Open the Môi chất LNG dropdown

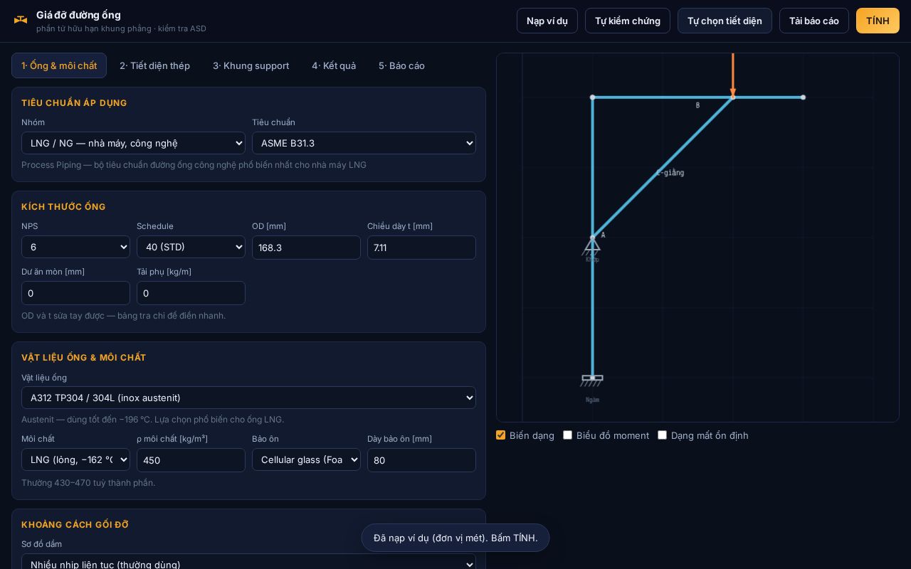click(75, 459)
